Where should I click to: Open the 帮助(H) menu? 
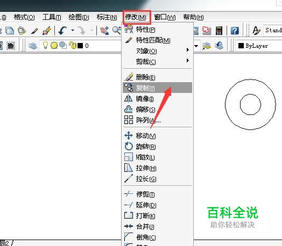(x=193, y=17)
